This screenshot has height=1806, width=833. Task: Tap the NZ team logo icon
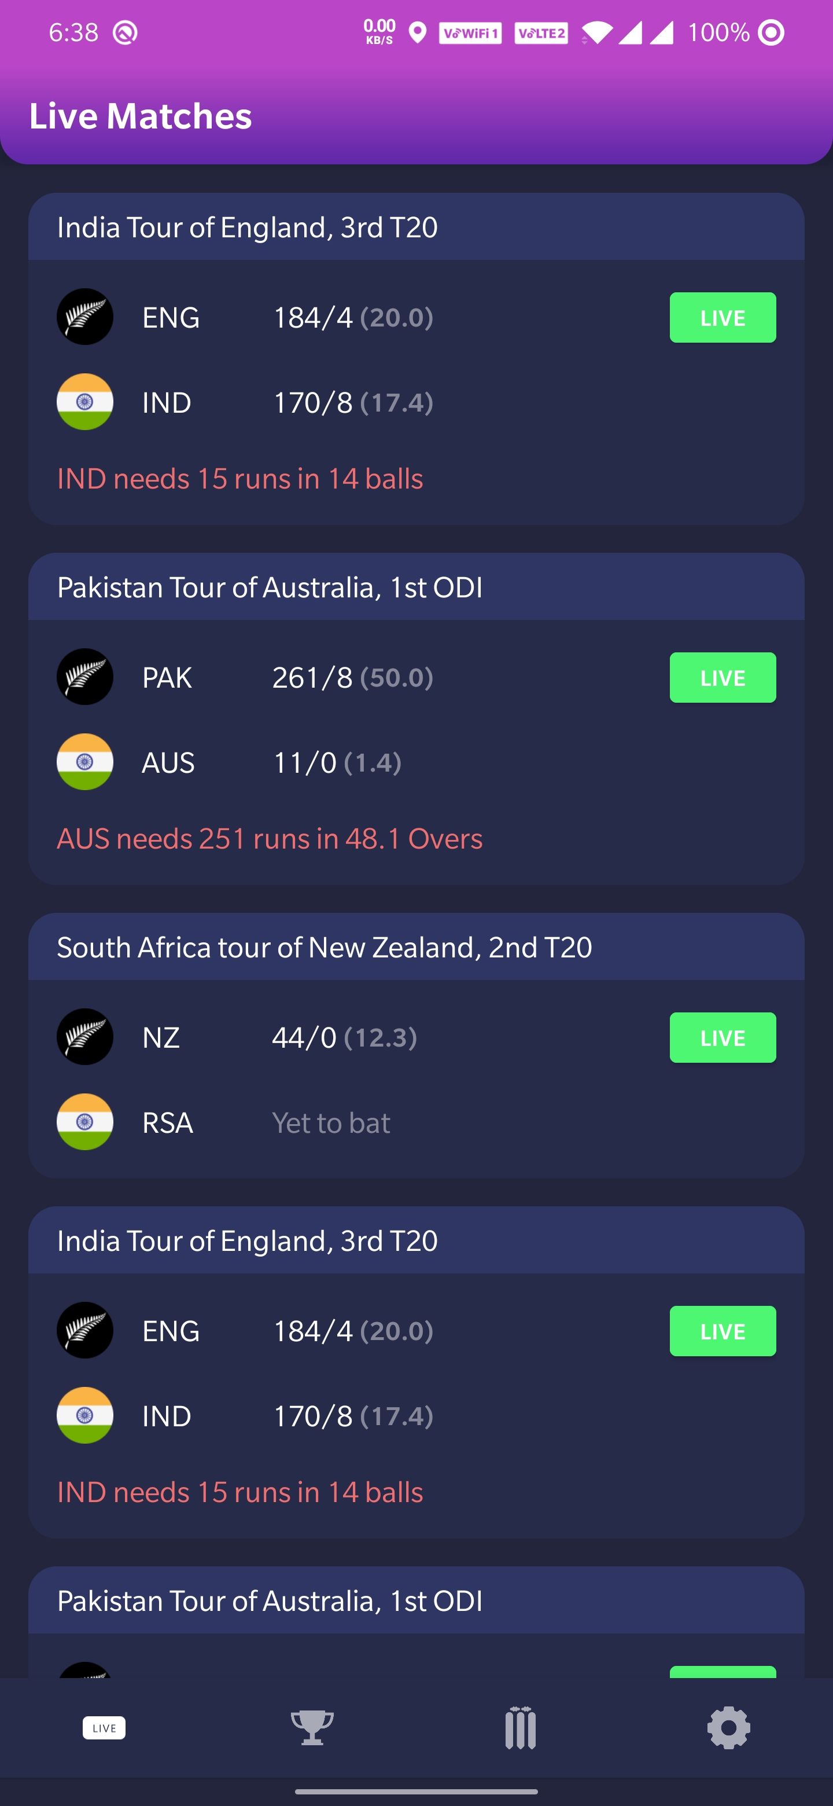pyautogui.click(x=85, y=1037)
